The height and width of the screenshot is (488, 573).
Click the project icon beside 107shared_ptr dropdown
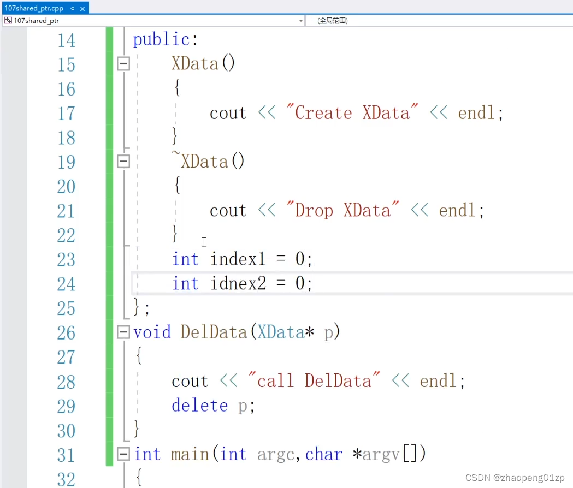point(8,21)
